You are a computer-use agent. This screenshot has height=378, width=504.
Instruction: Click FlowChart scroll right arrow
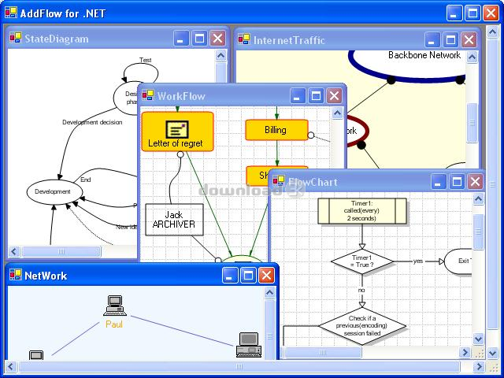465,352
